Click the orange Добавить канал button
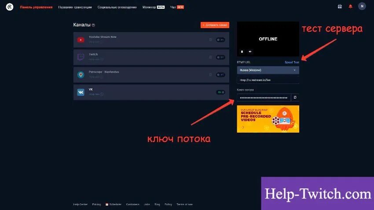This screenshot has height=210, width=374. [215, 25]
